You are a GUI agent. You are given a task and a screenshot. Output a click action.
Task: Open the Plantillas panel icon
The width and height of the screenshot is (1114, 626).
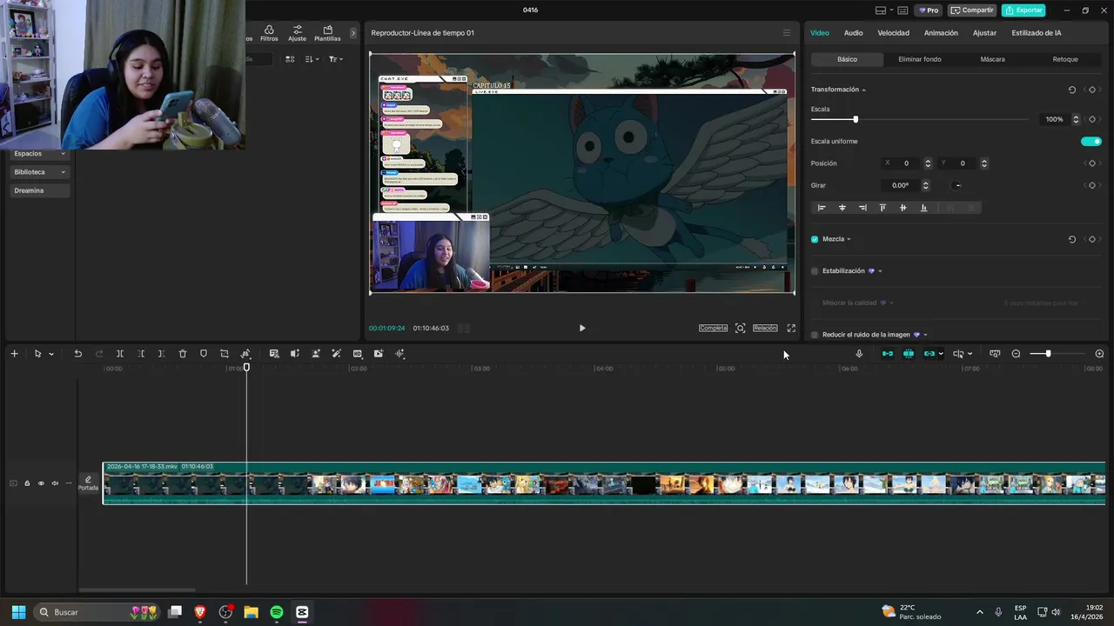(327, 33)
